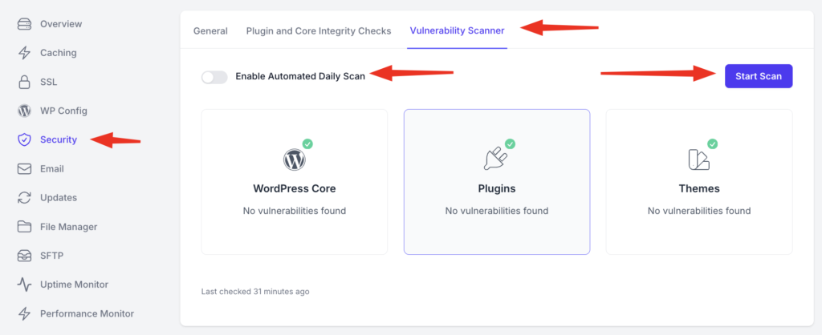This screenshot has width=822, height=335.
Task: Select the WordPress Core result card
Action: (294, 182)
